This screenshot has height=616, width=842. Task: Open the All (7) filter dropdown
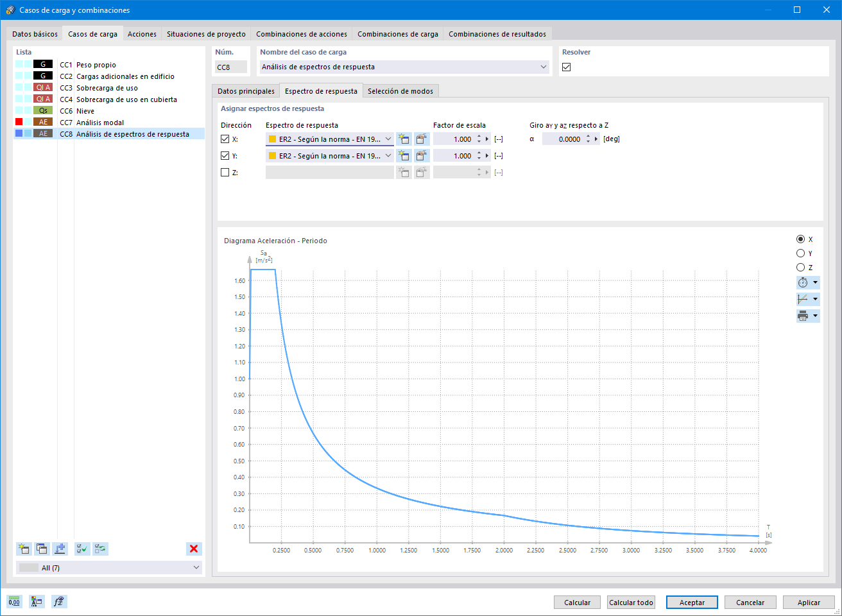[x=196, y=568]
